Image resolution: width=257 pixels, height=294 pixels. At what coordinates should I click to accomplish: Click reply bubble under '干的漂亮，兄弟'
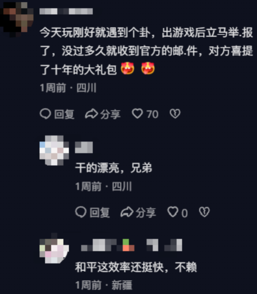pyautogui.click(x=81, y=212)
